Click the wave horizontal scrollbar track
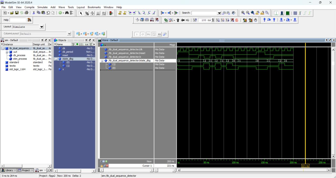Viewport: 336px width, 178px height. coord(254,170)
